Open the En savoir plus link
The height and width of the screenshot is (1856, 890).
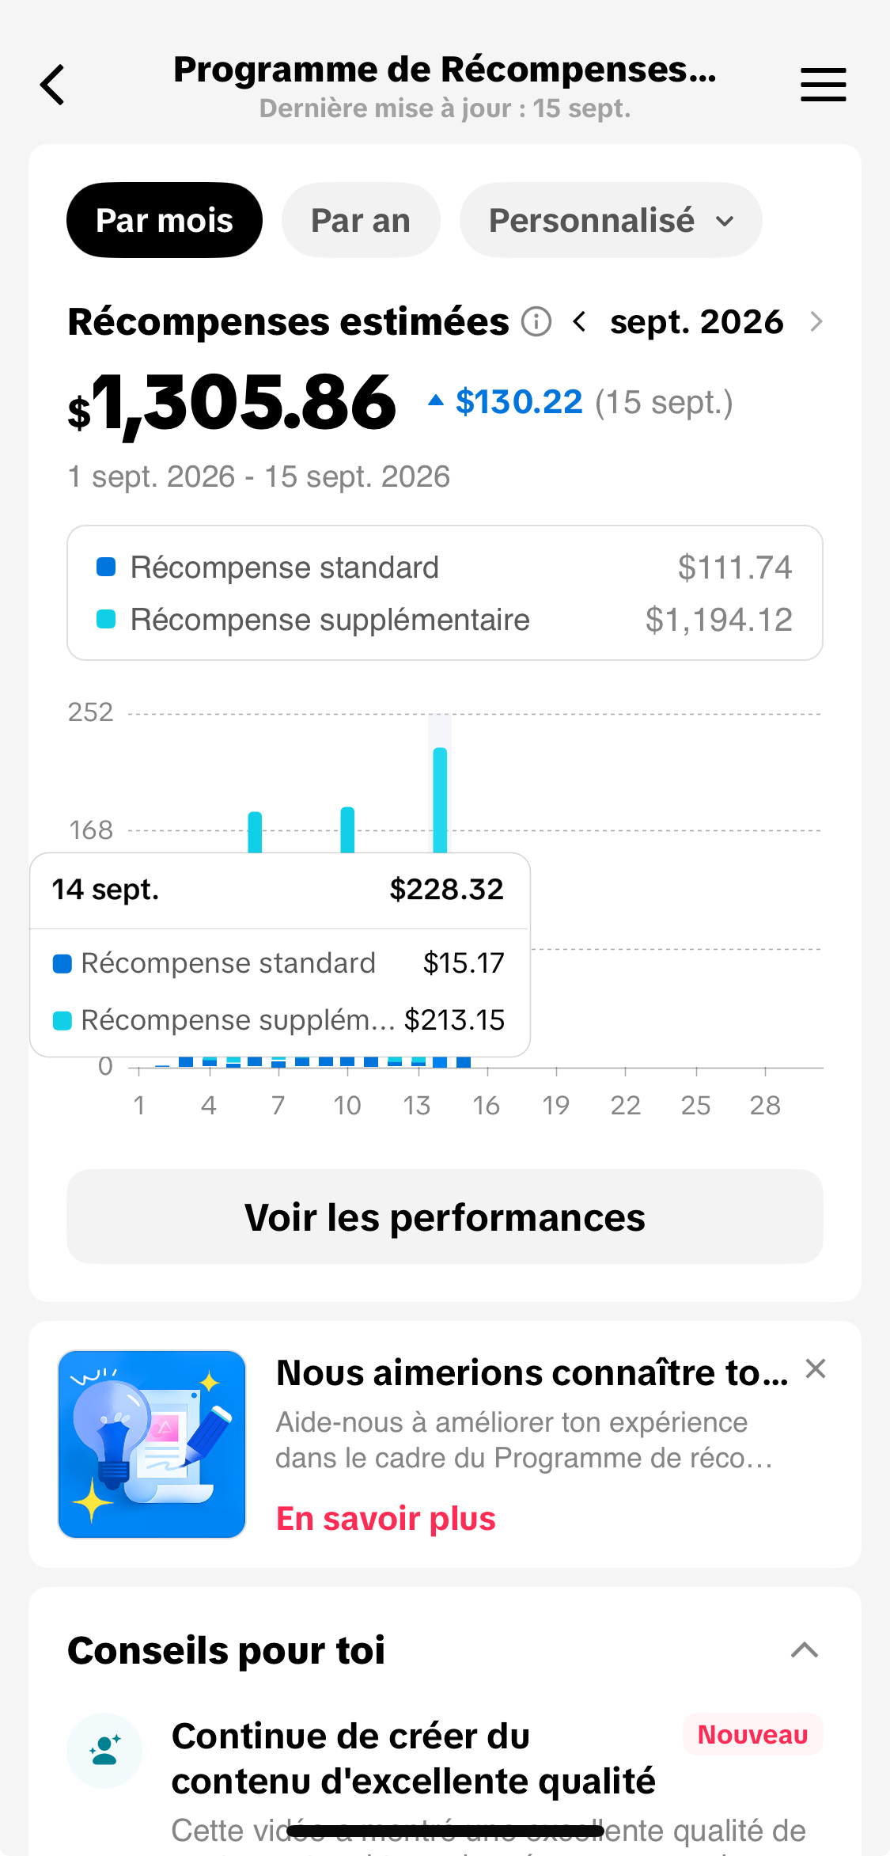pyautogui.click(x=386, y=1519)
